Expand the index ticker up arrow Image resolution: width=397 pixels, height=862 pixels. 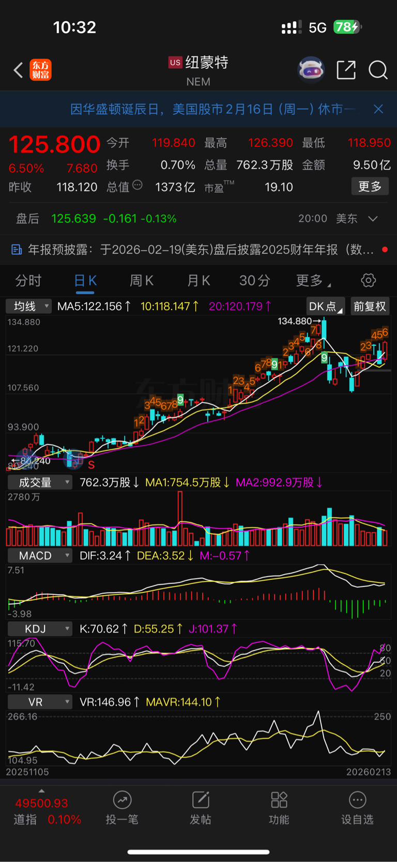tap(41, 791)
